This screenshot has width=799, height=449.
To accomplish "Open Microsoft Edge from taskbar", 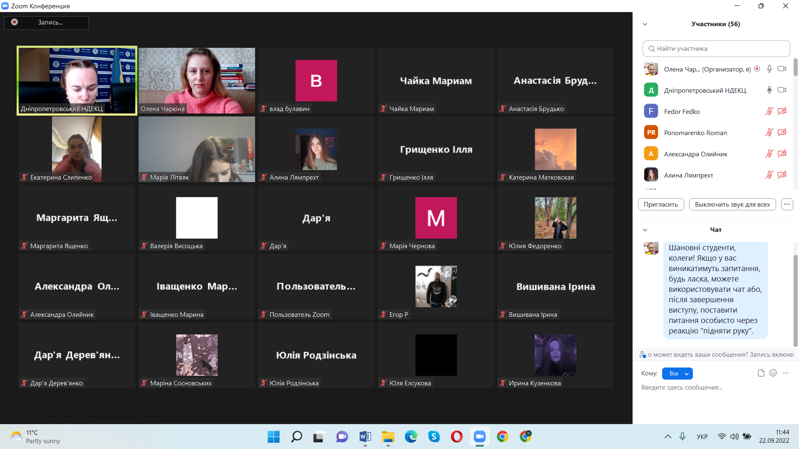I will coord(411,437).
